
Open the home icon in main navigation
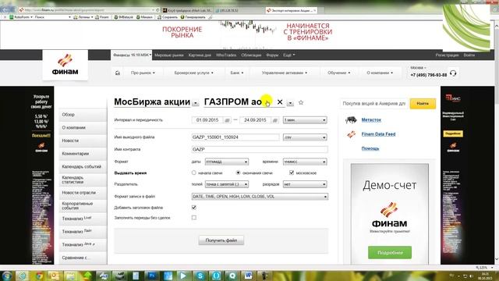point(118,73)
